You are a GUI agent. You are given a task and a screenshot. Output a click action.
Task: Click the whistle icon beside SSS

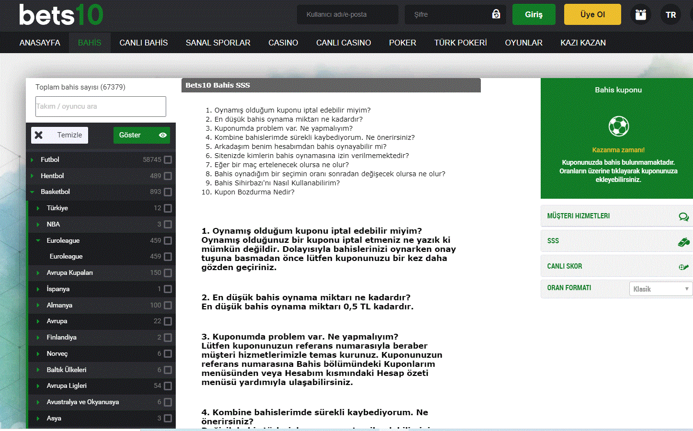point(683,242)
